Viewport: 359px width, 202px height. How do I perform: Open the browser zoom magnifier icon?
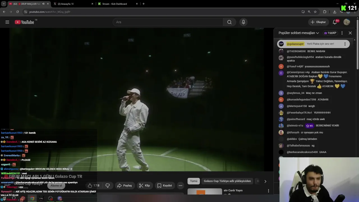(x=309, y=12)
